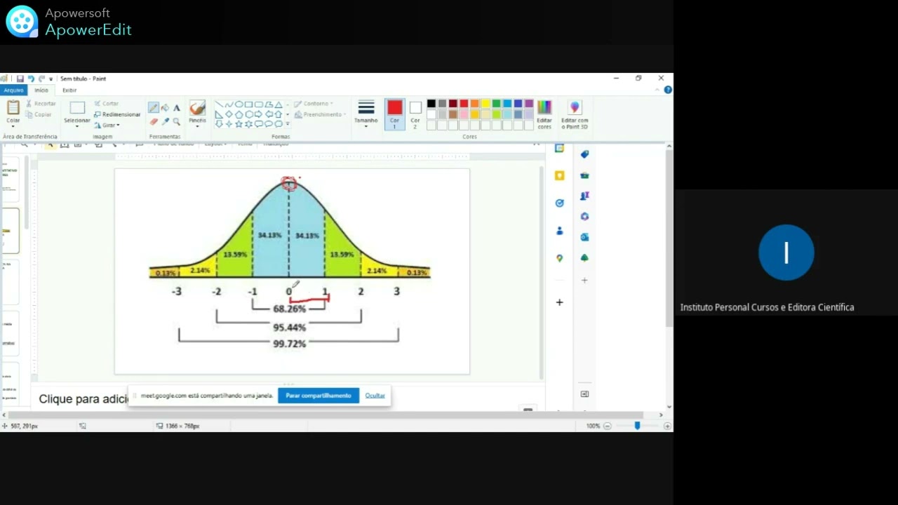The height and width of the screenshot is (505, 898).
Task: Click Editar com o Paint 3D
Action: coord(575,114)
